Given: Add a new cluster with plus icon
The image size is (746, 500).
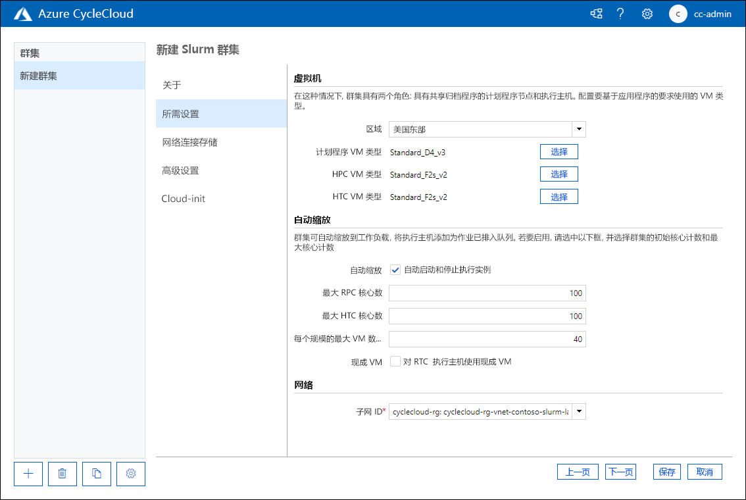Looking at the screenshot, I should coord(28,474).
